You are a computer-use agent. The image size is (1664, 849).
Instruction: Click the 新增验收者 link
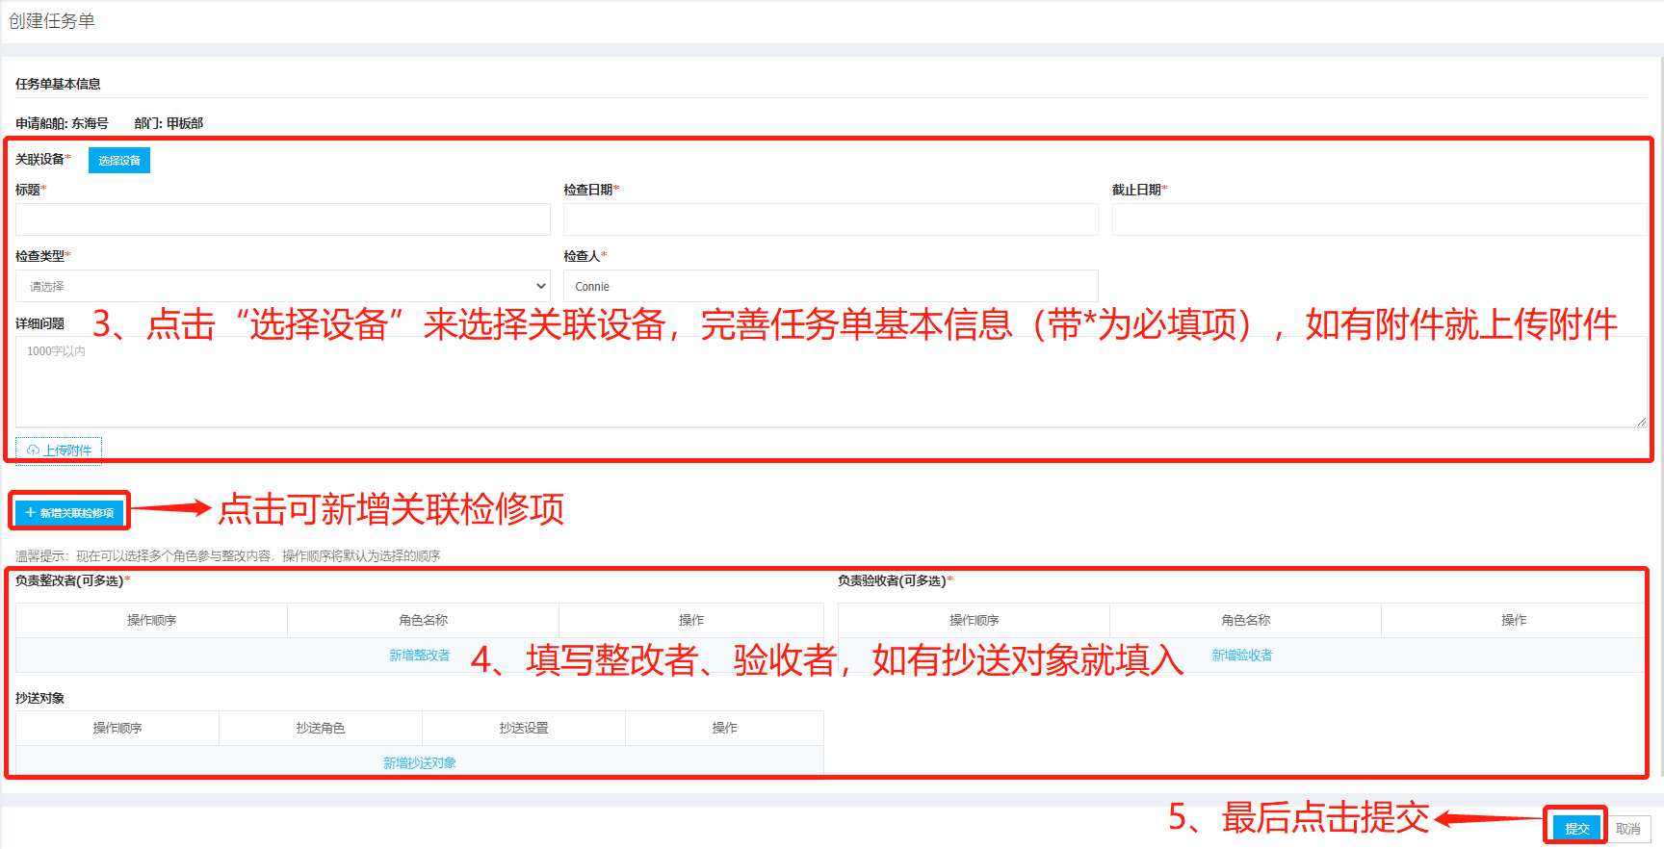coord(1242,656)
